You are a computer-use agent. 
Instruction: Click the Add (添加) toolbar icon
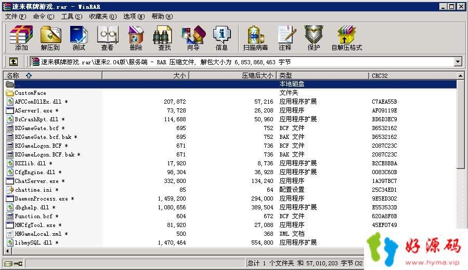click(21, 38)
